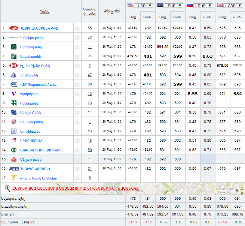245x226 pixels.
Task: Click the red ԸՆՏՐԵՔ ՁԵԶ ԱՄԵՆԱՄՈՏ ՄԱՍՆԱՃՅՈՒՂԸ link
Action: tap(76, 188)
